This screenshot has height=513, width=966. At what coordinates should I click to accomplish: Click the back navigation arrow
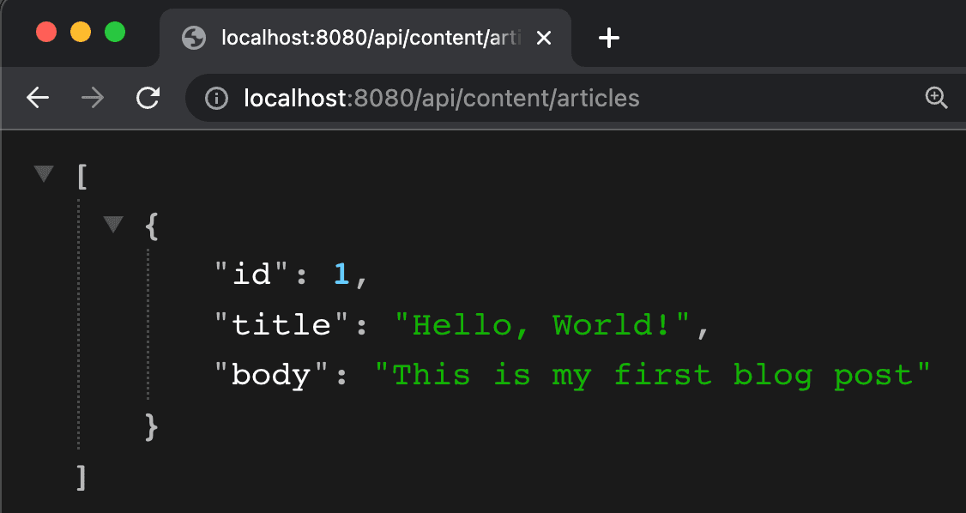point(38,99)
